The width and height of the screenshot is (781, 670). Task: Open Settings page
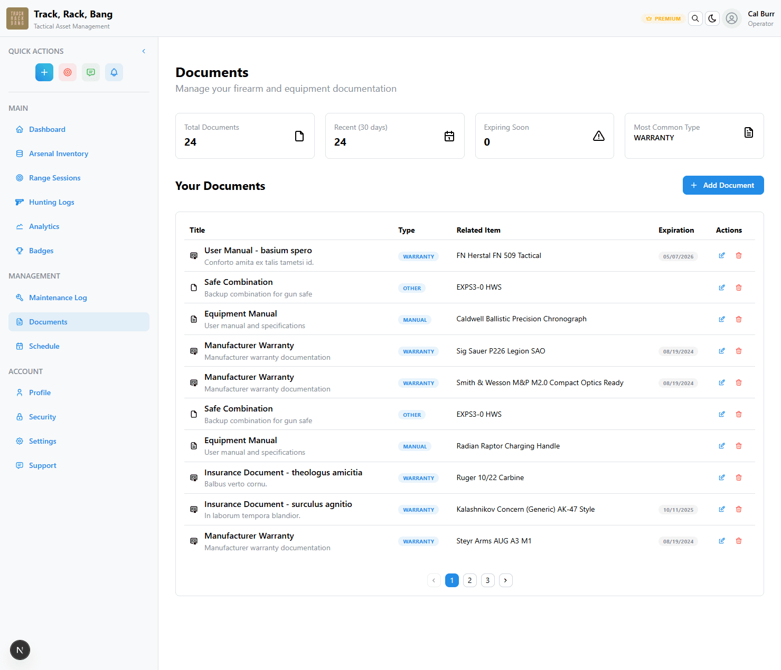79,441
